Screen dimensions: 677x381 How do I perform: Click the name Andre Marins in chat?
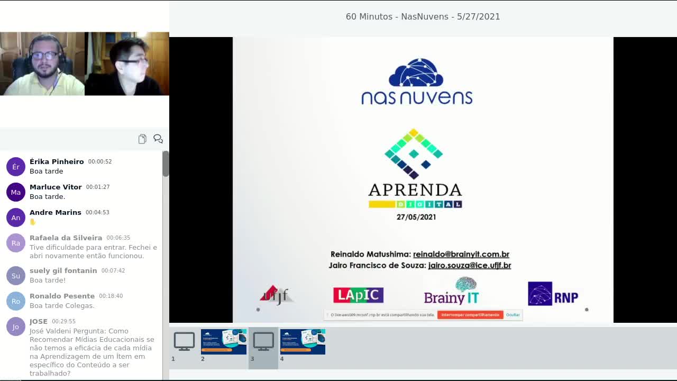click(56, 212)
